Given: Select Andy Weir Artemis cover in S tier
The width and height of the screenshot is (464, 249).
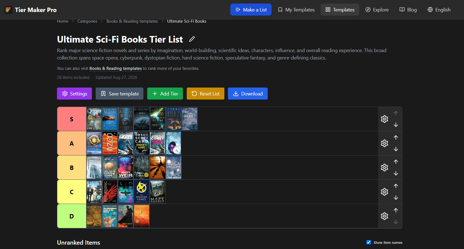Looking at the screenshot, I should pos(126,119).
